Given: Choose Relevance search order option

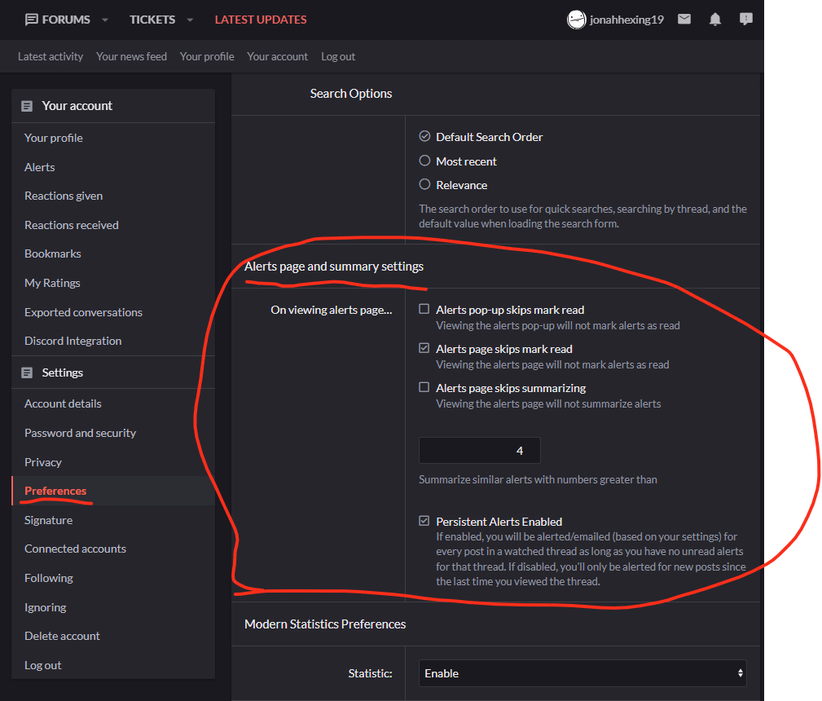Looking at the screenshot, I should [x=424, y=185].
